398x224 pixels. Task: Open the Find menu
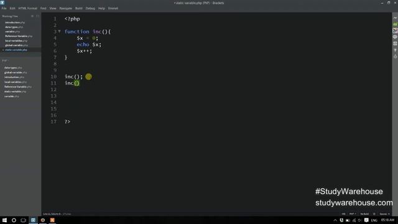coord(44,8)
